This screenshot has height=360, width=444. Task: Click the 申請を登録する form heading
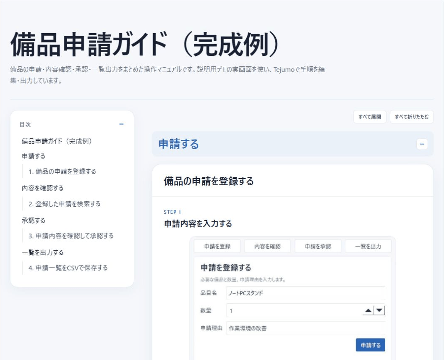point(226,268)
